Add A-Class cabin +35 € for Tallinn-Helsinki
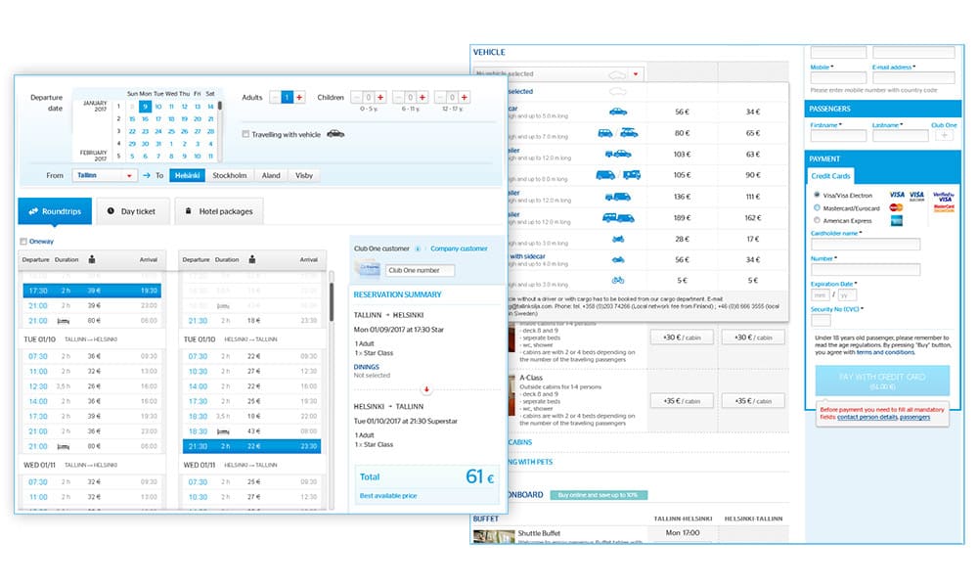Image resolution: width=978 pixels, height=587 pixels. [683, 401]
